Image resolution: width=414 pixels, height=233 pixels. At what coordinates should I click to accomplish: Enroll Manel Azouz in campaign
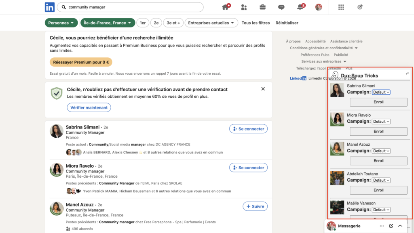pos(378,161)
